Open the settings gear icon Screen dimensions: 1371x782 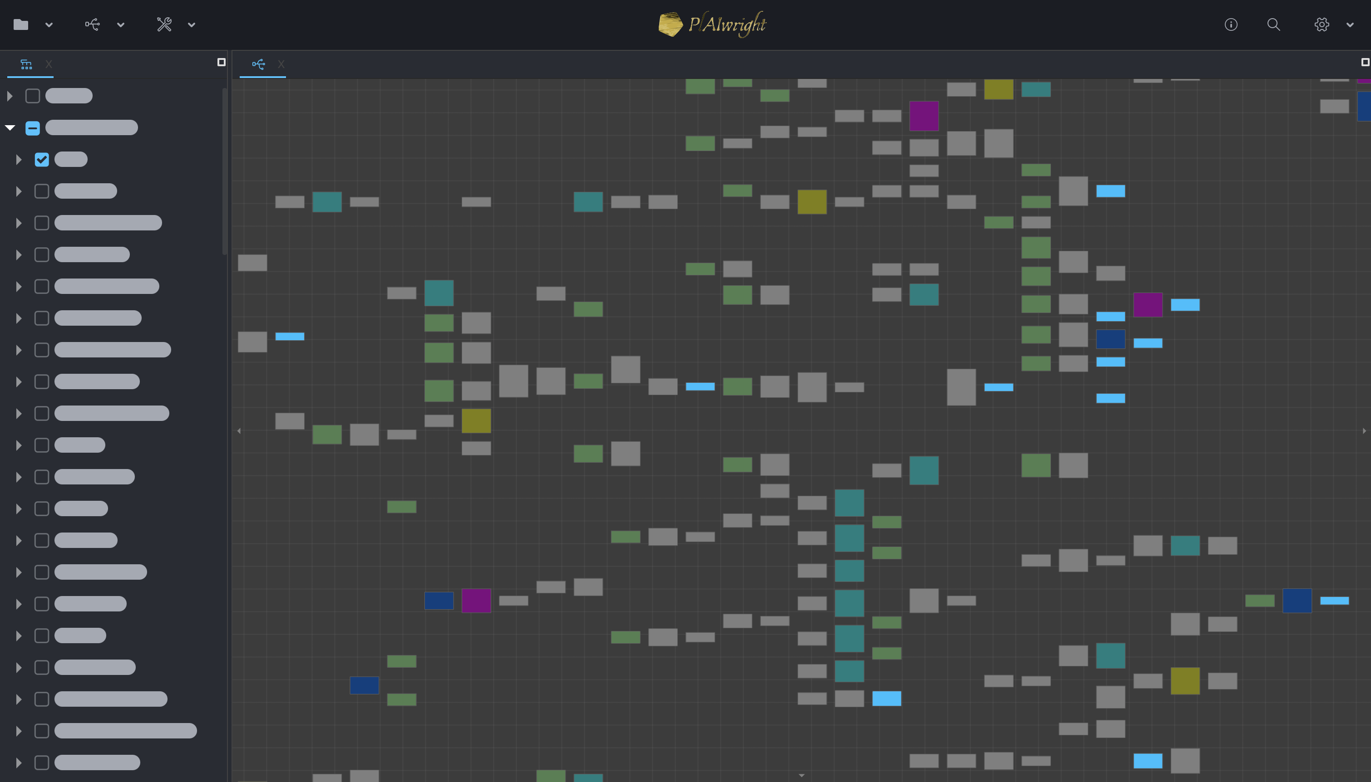(1321, 24)
